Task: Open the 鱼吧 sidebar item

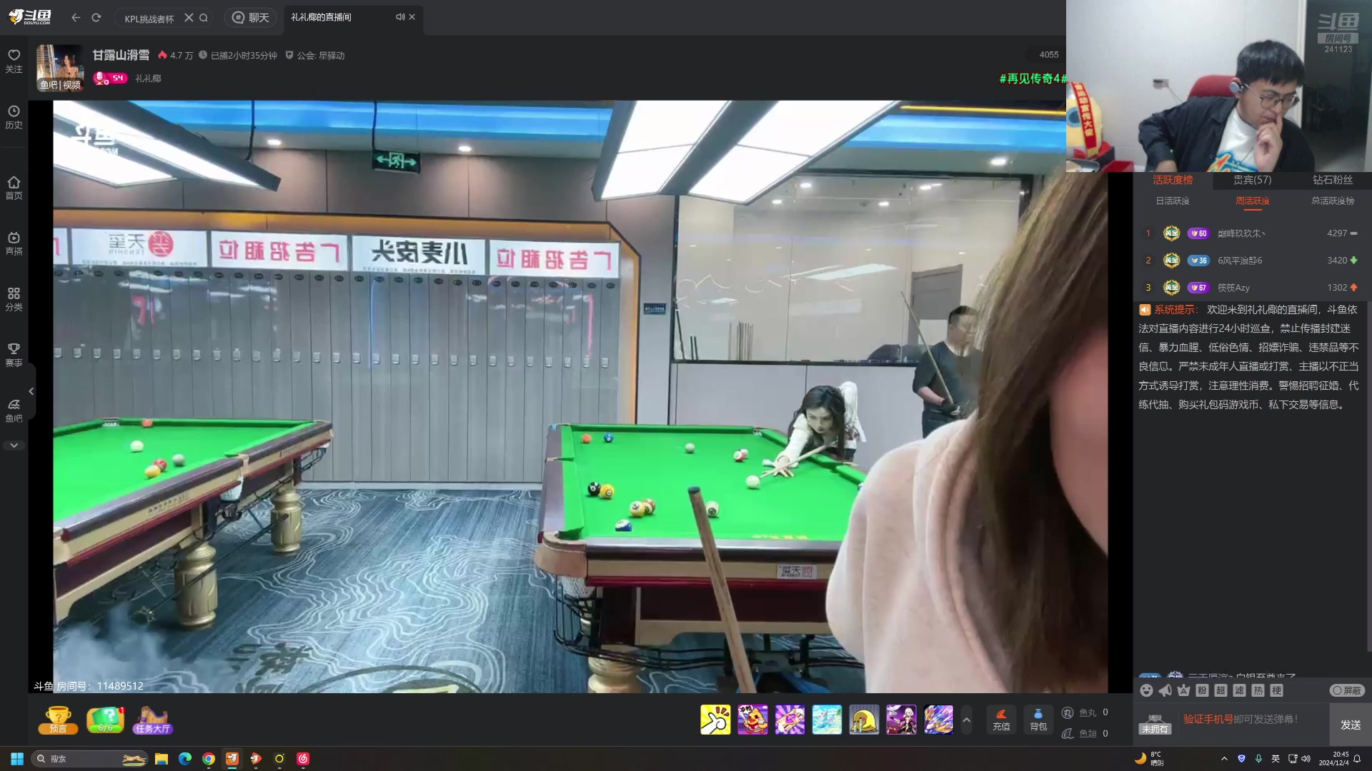Action: 14,410
